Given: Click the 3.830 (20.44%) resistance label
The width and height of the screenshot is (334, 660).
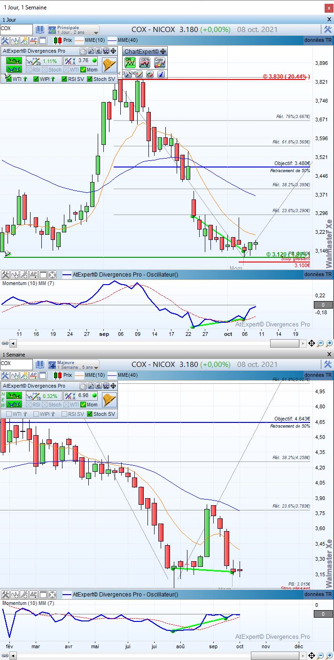Looking at the screenshot, I should tap(286, 76).
